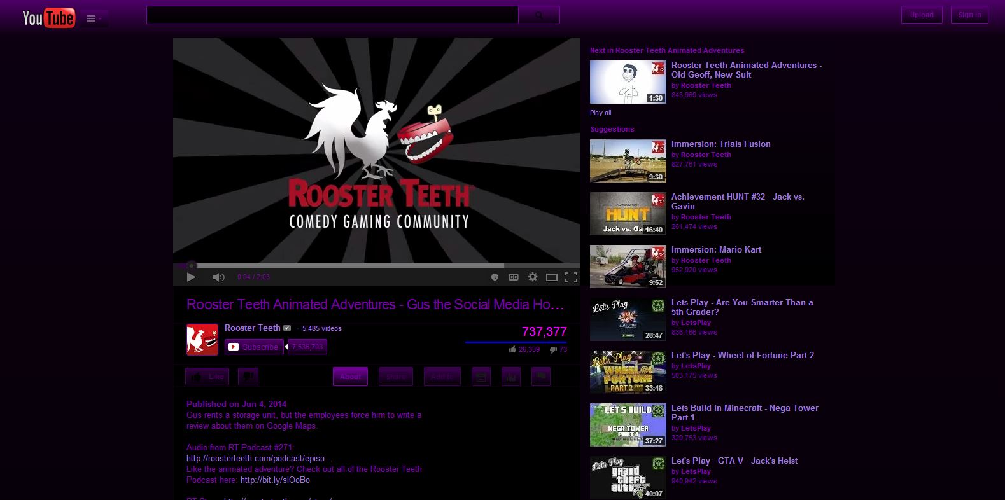
Task: Subscribe to the Rooster Teeth channel
Action: [254, 347]
